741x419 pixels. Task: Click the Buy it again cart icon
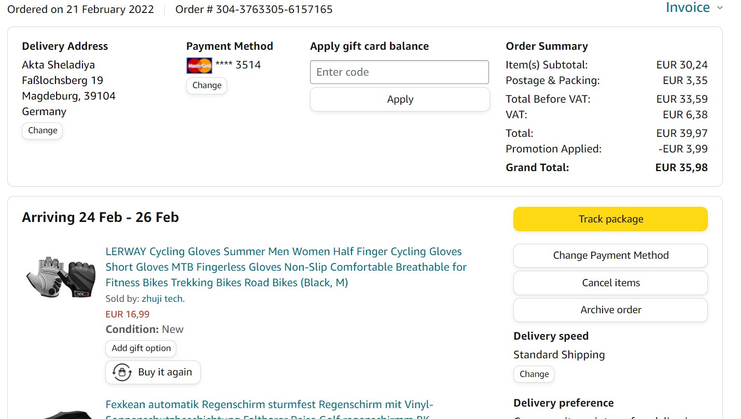122,372
